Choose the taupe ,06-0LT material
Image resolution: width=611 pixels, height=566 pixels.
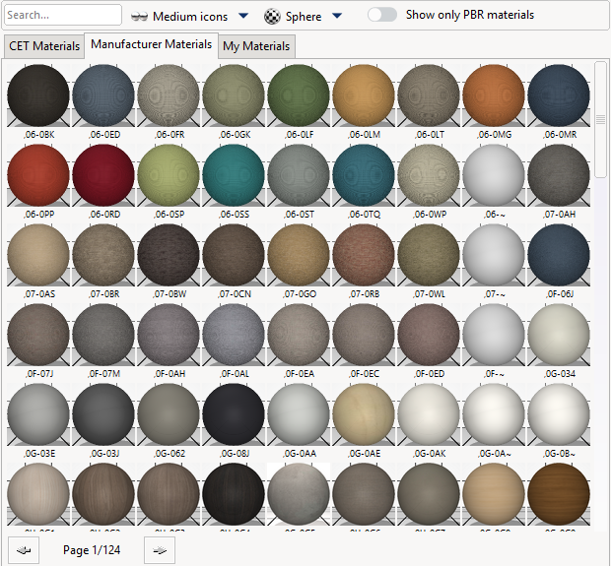coord(429,95)
